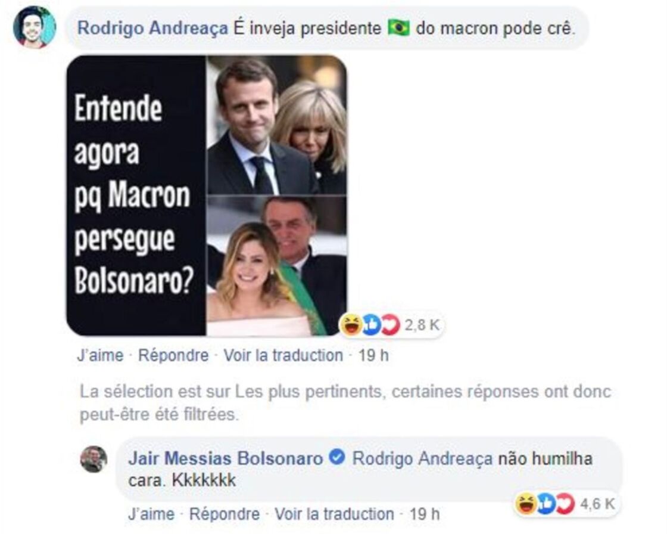Click J'aime under Bolsonaro's reply

[x=151, y=514]
